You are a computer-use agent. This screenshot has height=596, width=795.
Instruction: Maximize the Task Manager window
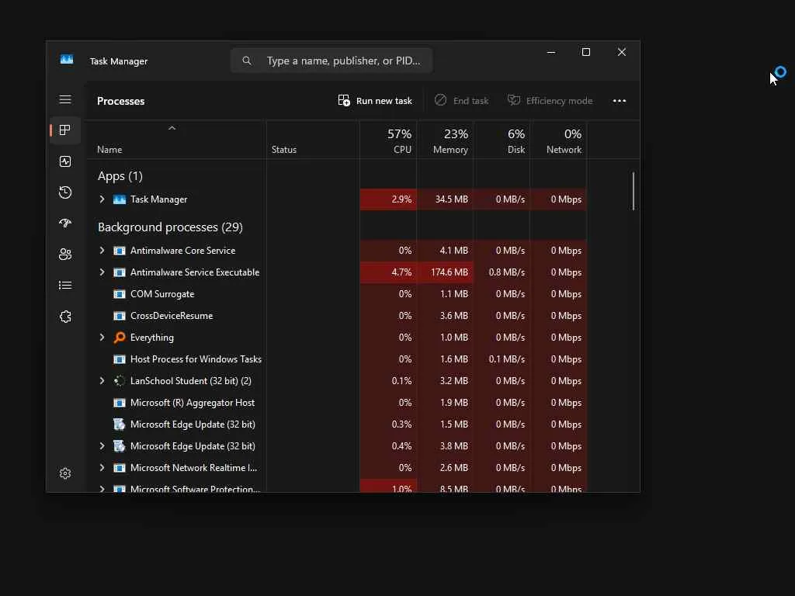[x=586, y=52]
